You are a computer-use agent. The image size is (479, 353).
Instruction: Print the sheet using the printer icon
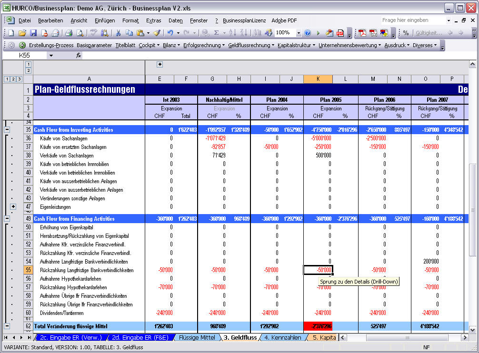69,33
